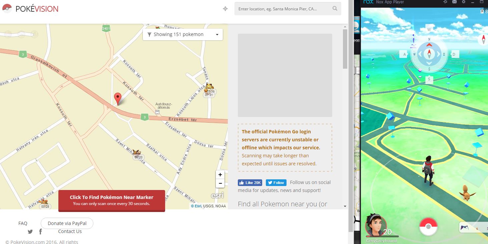Click the red map marker pin

(117, 99)
